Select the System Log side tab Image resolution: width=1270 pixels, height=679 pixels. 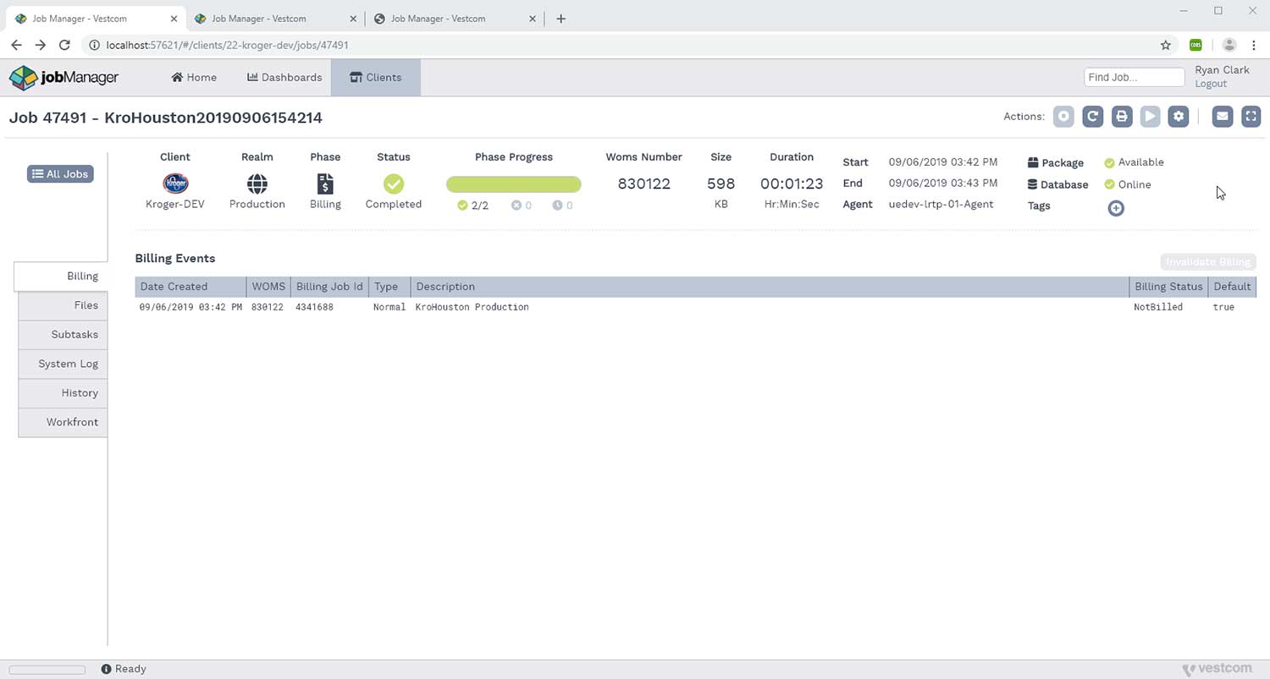[63, 364]
